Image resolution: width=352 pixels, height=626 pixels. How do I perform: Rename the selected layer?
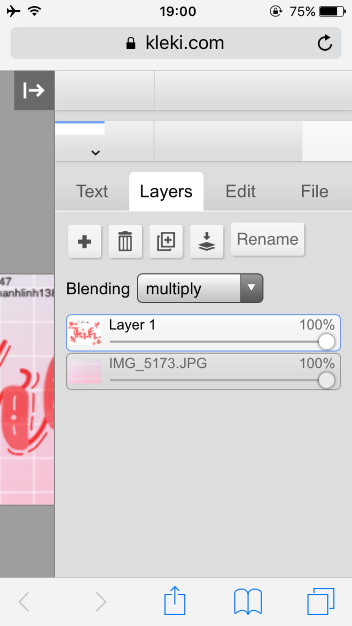(267, 239)
